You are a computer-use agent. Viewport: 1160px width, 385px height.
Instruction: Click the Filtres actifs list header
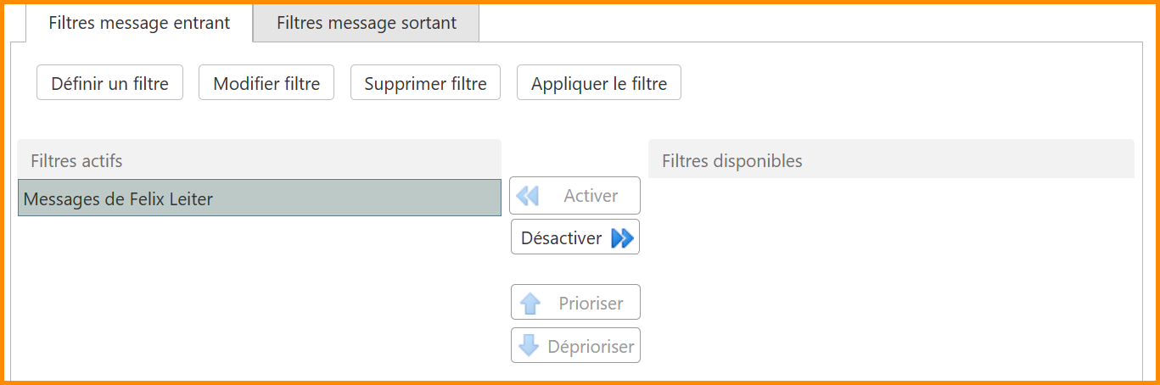(x=259, y=160)
